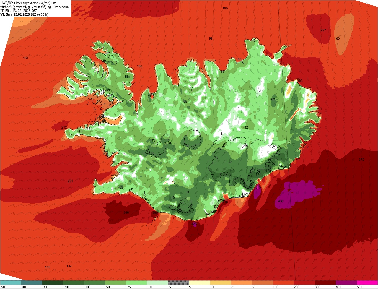Click the checkered -5 to 5 legend swatch
The image size is (378, 289).
(x=178, y=282)
